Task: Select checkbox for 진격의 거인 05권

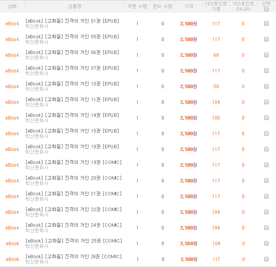Action: 266,39
